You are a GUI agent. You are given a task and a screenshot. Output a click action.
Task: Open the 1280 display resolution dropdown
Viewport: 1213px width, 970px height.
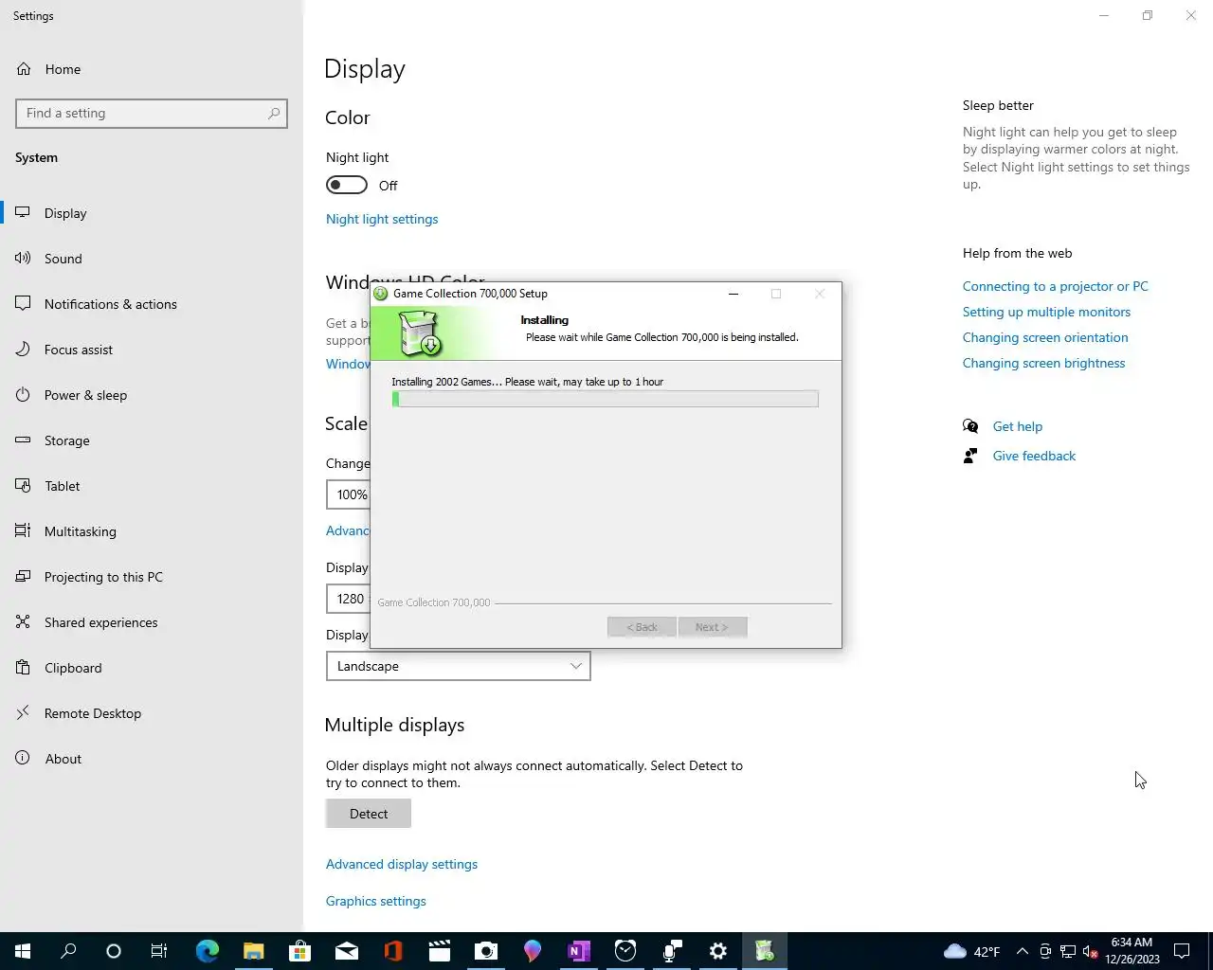click(x=348, y=599)
